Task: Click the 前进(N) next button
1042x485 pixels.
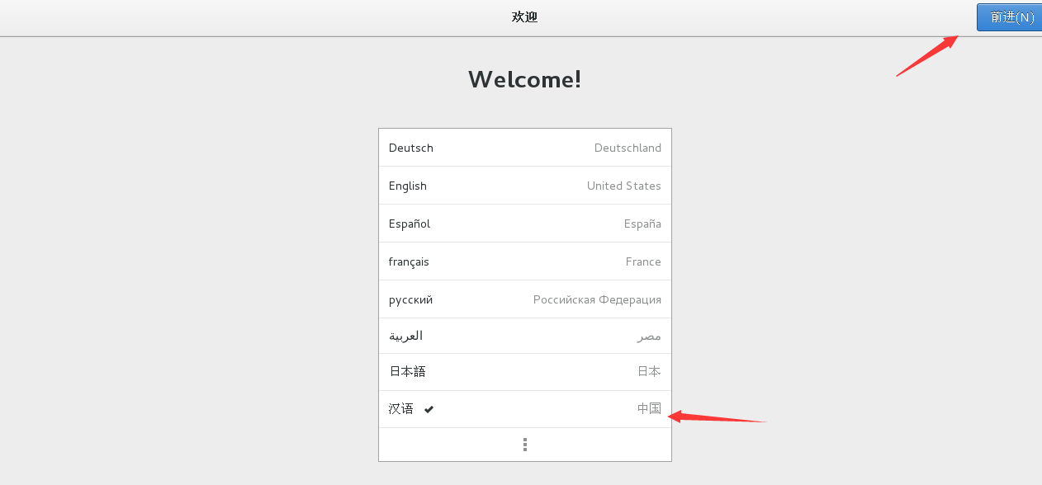Action: [1009, 17]
